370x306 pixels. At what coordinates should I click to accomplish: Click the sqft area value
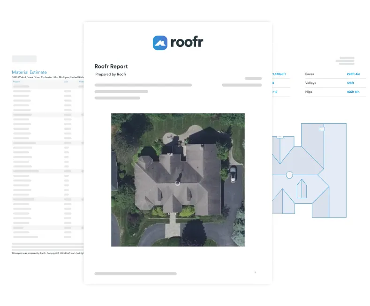click(x=279, y=74)
